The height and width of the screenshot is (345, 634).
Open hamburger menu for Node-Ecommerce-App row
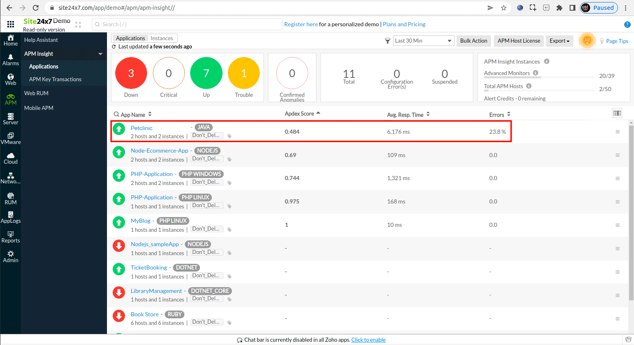(x=617, y=155)
